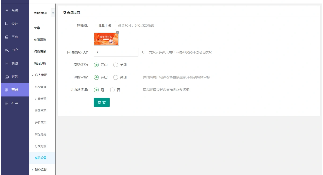
Task: Click the uploaded carousel banner thumbnail
Action: coord(106,39)
